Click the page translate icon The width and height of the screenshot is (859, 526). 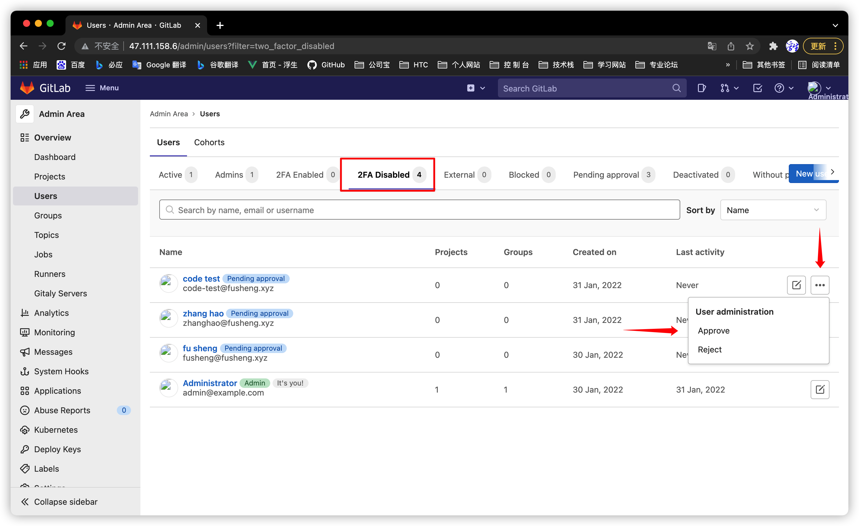[712, 46]
